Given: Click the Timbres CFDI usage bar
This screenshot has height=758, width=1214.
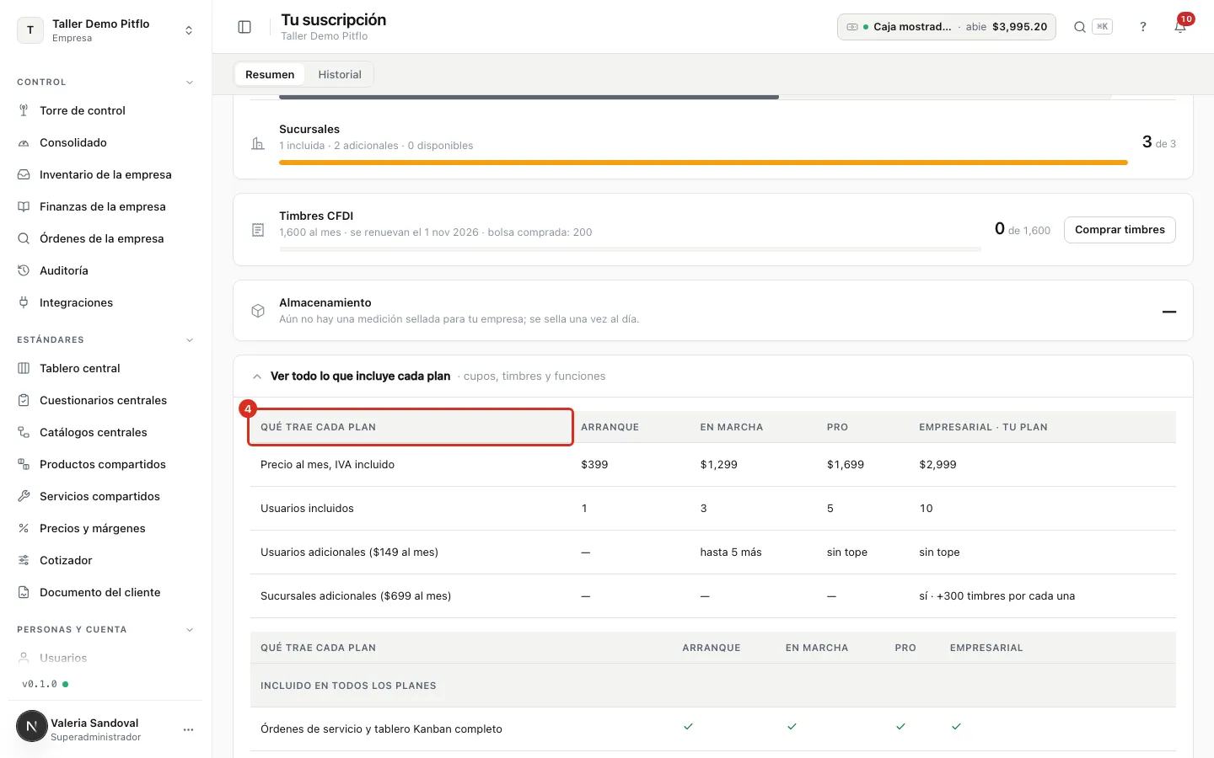Looking at the screenshot, I should coord(630,249).
